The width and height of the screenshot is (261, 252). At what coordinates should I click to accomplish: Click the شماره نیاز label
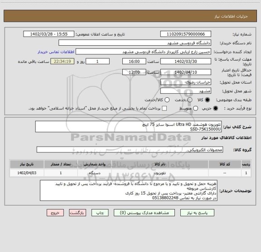pyautogui.click(x=242, y=34)
